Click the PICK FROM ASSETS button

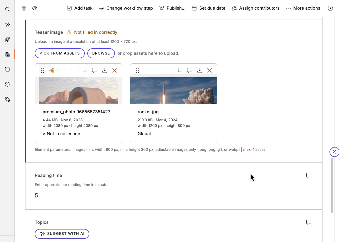[x=59, y=53]
